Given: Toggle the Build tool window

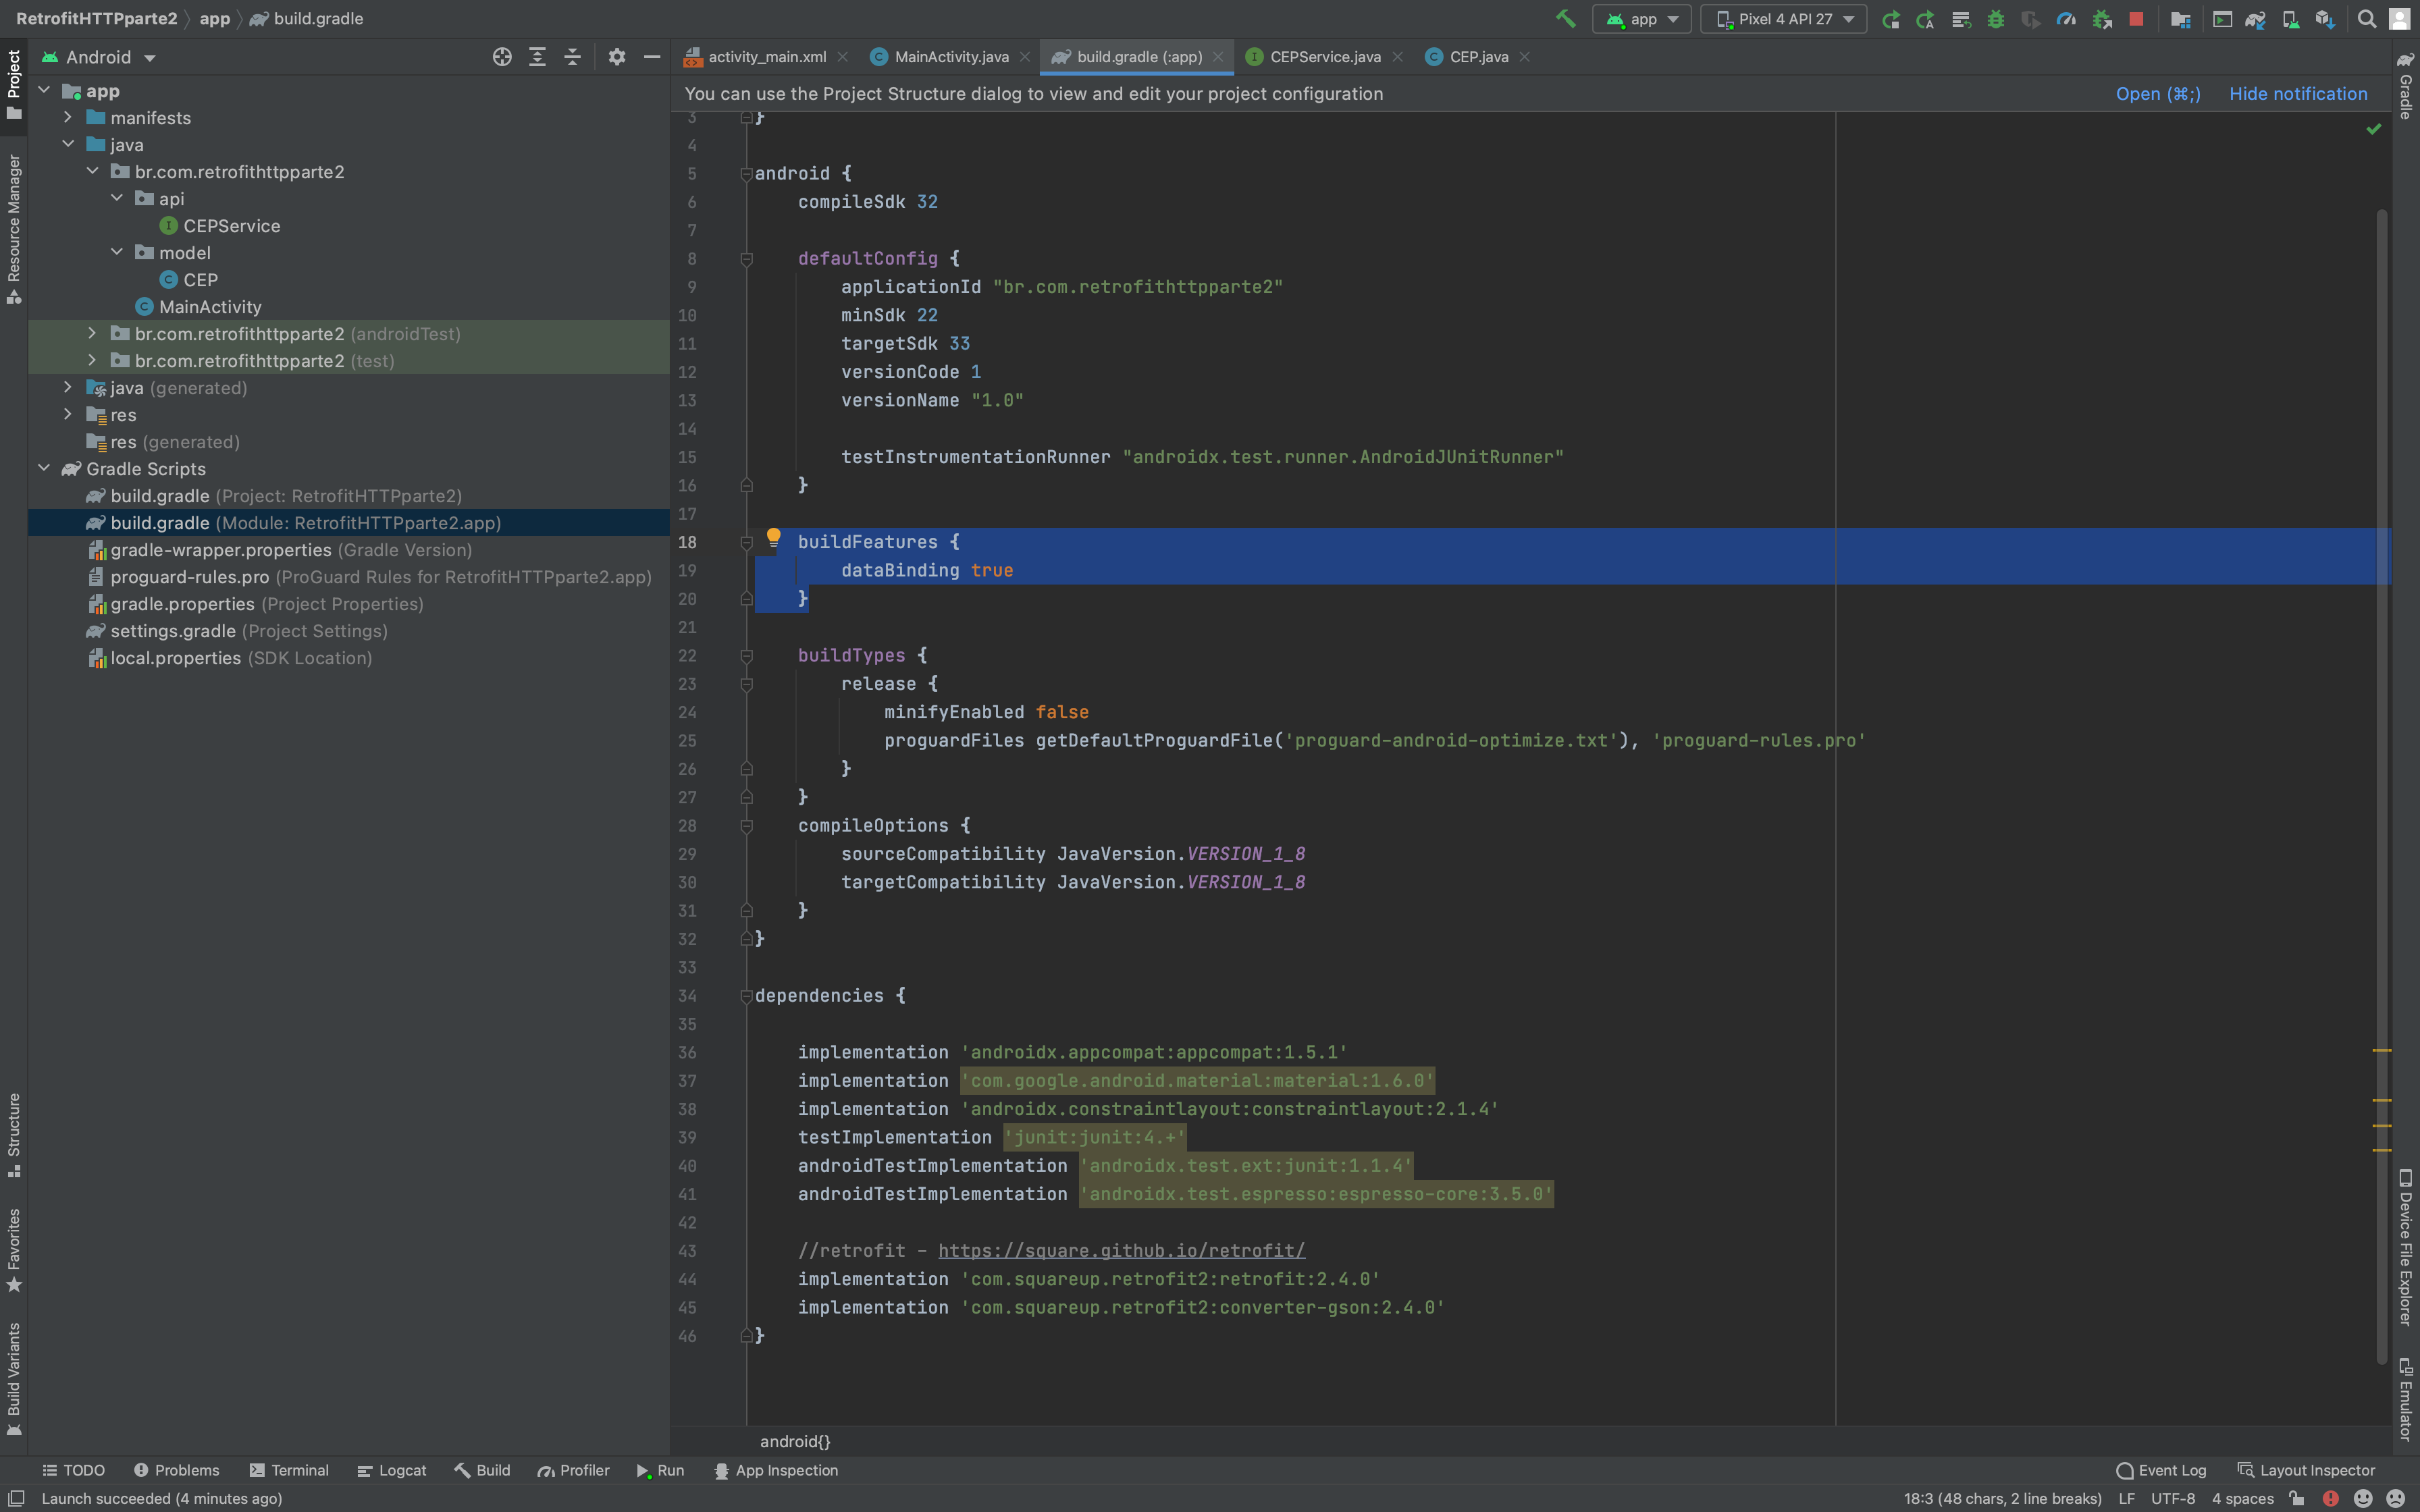Looking at the screenshot, I should (x=483, y=1470).
